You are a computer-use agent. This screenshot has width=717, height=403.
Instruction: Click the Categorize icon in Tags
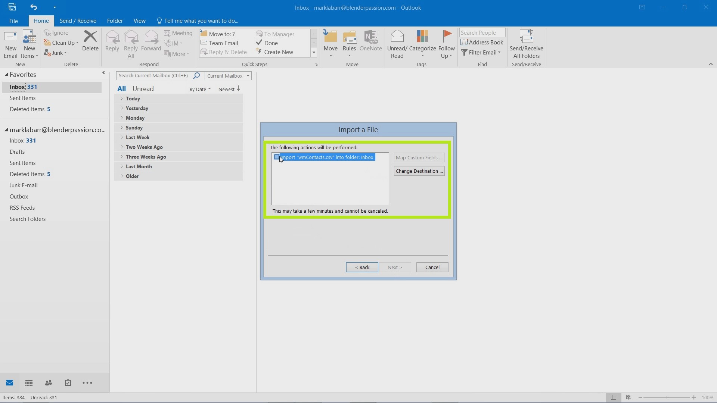pos(422,44)
